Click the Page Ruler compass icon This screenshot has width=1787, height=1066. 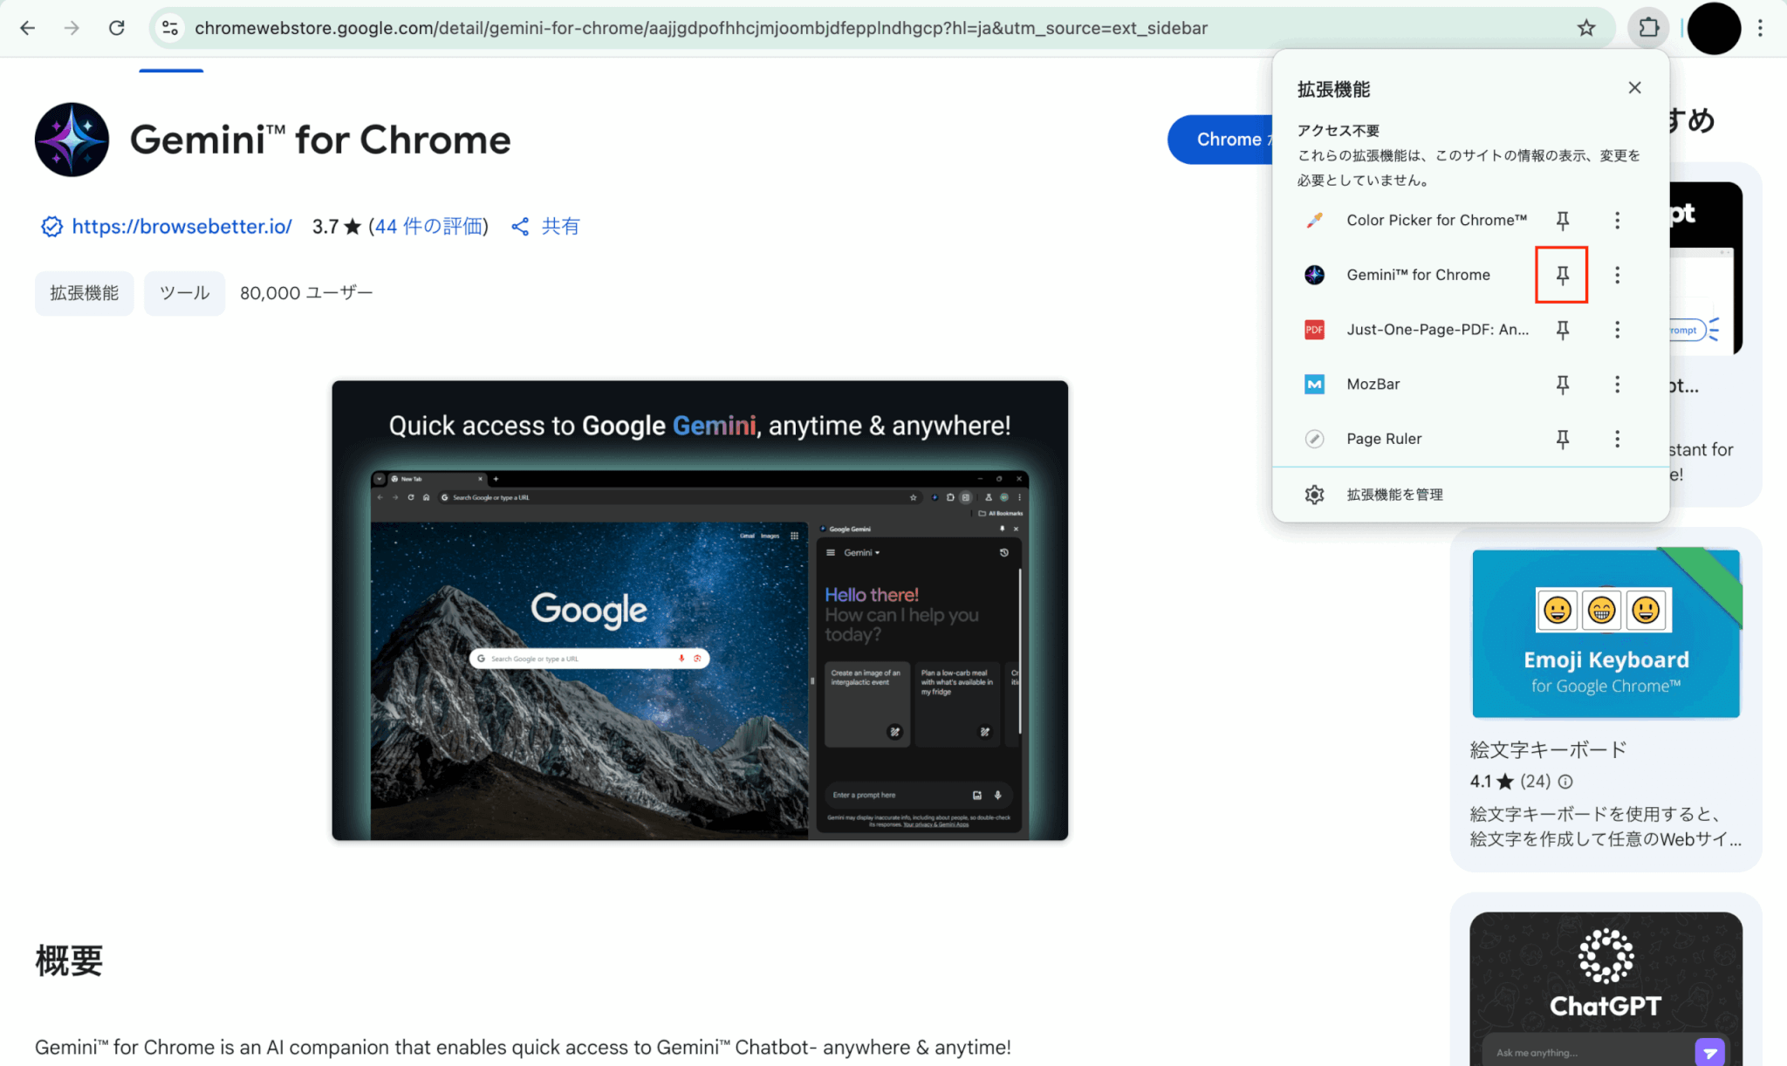click(1314, 439)
